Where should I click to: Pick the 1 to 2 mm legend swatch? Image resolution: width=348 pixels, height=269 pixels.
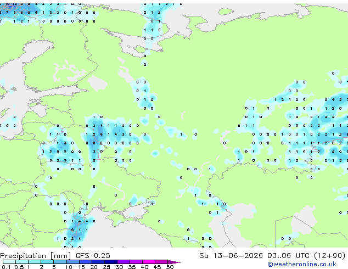click(35, 262)
